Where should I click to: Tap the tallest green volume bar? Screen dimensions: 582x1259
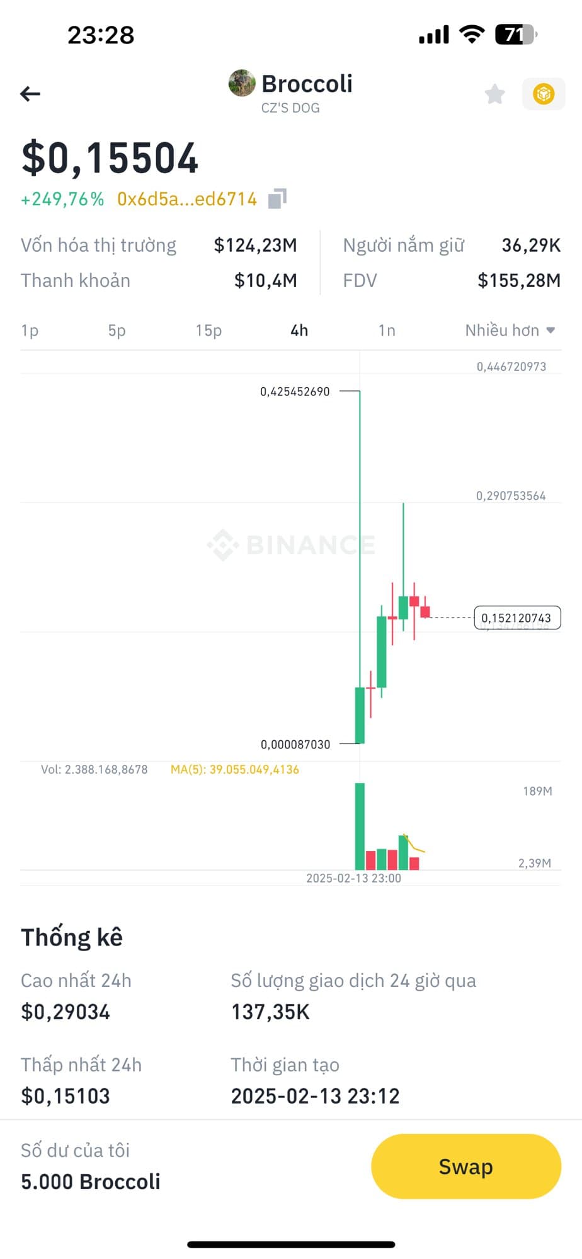click(360, 826)
